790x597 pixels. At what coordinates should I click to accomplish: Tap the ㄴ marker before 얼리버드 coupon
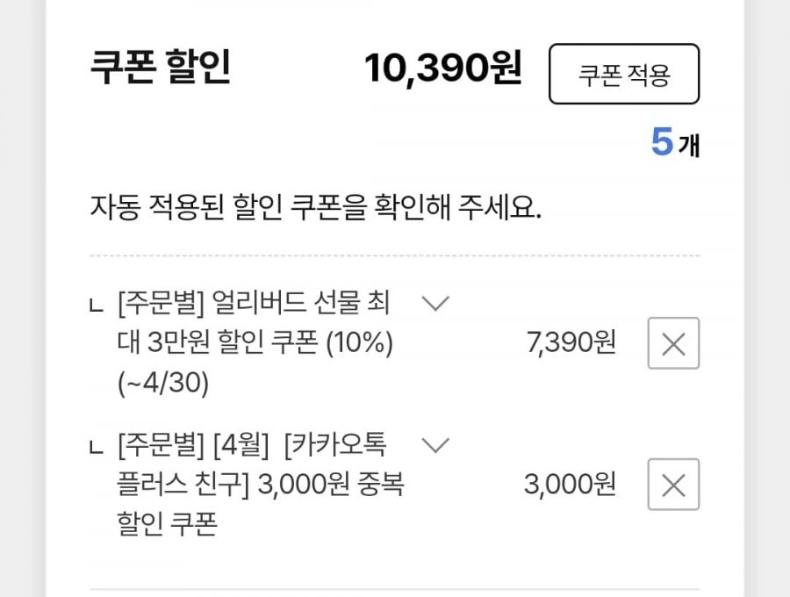click(x=97, y=306)
